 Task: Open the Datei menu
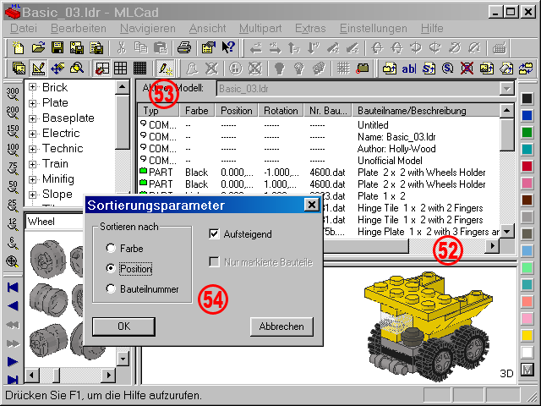click(x=24, y=28)
